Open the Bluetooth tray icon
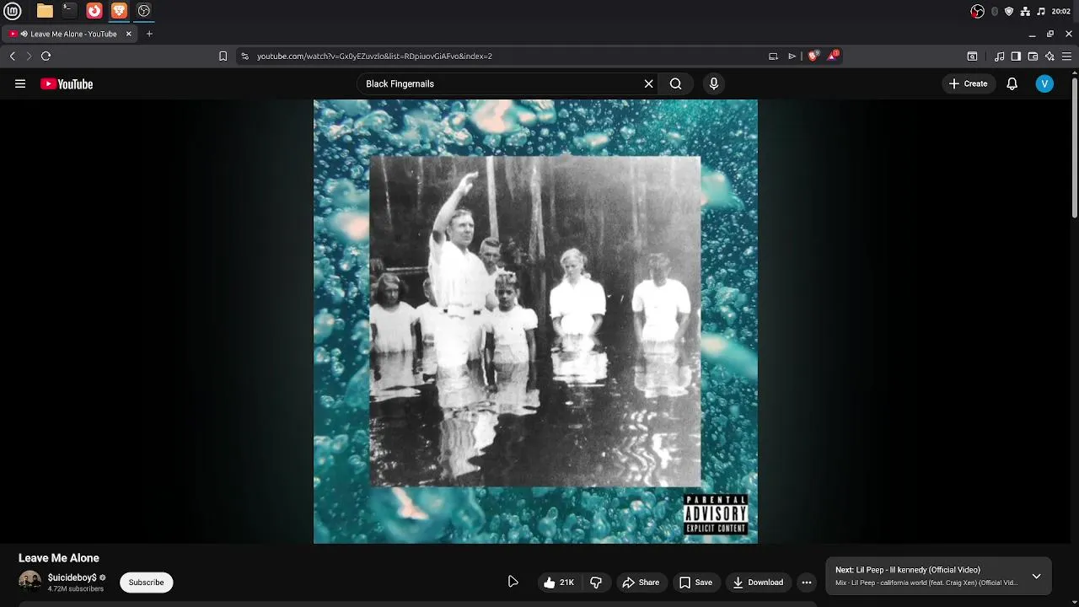This screenshot has width=1079, height=607. [x=995, y=11]
